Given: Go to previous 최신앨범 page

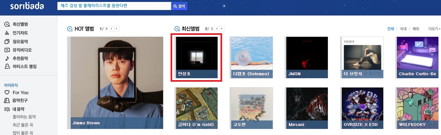Looking at the screenshot, I should pyautogui.click(x=217, y=29).
